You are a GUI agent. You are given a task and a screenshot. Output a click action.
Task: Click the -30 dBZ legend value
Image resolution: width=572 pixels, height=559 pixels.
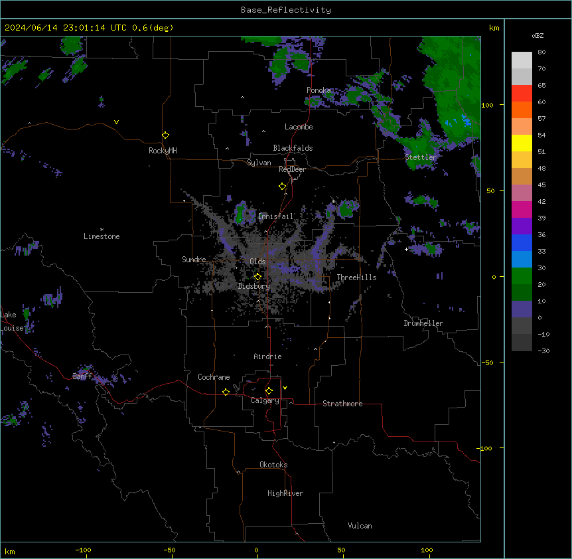(543, 351)
